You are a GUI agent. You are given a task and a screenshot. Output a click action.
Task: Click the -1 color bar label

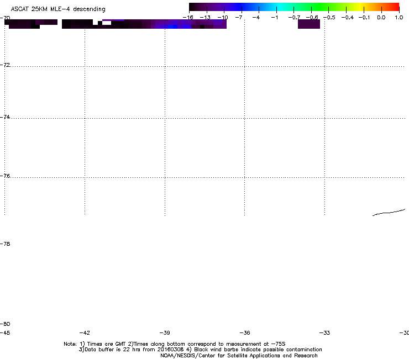pos(274,18)
